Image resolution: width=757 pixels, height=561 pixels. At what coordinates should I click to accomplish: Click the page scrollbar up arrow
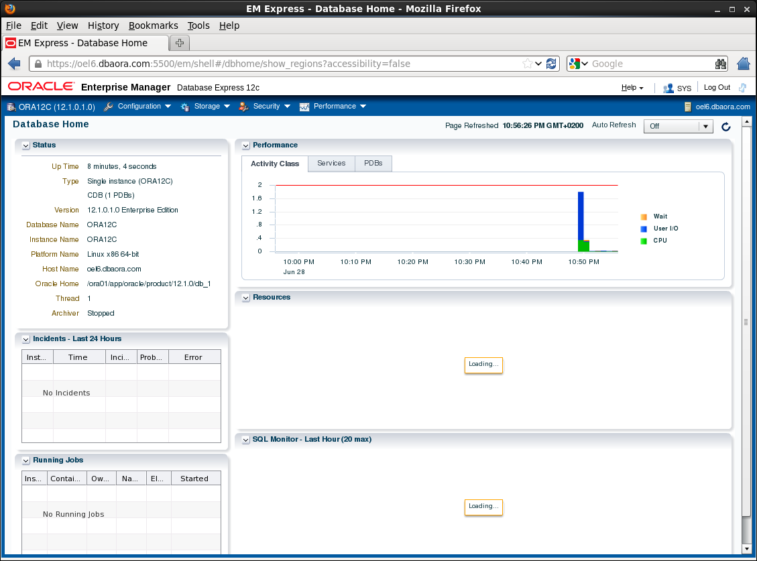pyautogui.click(x=746, y=121)
